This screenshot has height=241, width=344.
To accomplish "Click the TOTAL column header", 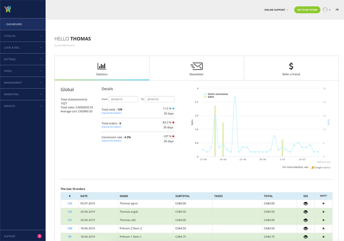I will pos(268,196).
